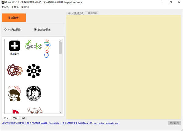183x131 pixels.
Task: Choose the brown gears image
Action: click(x=14, y=70)
